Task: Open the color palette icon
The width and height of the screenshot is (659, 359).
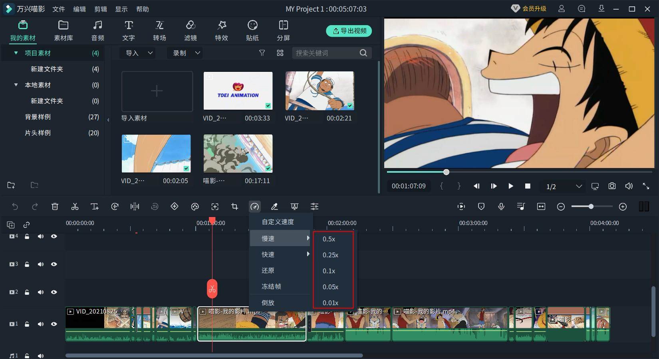Action: [x=195, y=206]
